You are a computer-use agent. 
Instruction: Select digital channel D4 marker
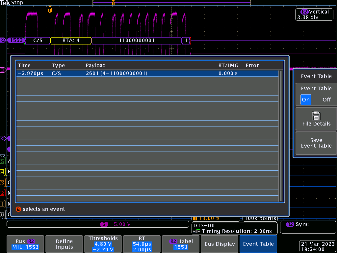(2, 172)
